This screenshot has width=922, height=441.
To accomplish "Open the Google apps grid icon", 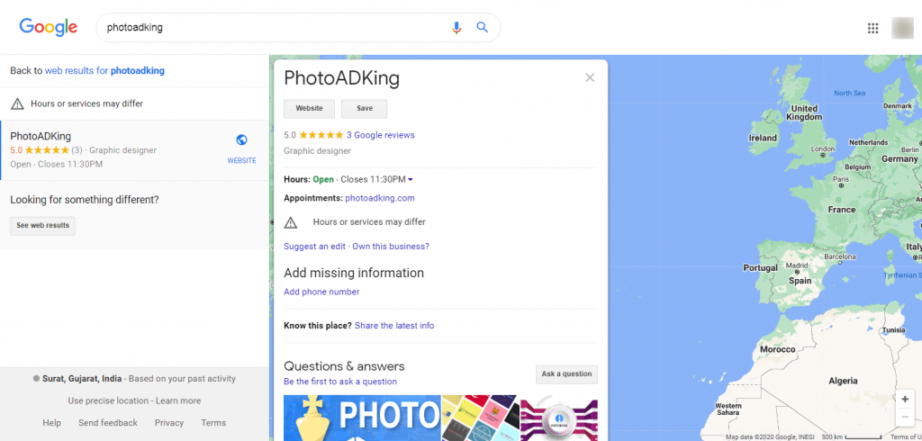I will (873, 28).
